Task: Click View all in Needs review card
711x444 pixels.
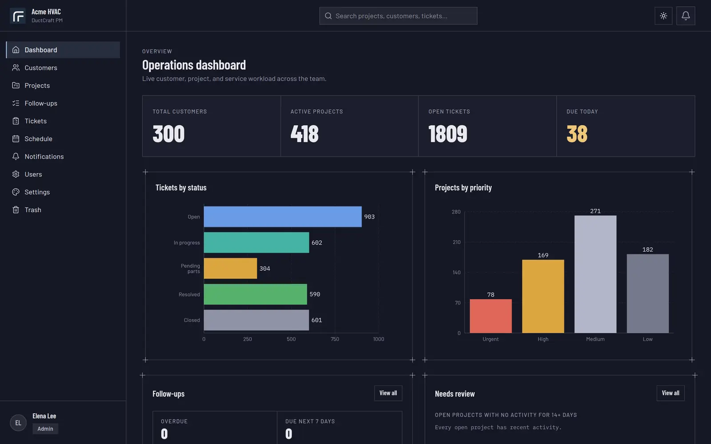Action: point(671,393)
